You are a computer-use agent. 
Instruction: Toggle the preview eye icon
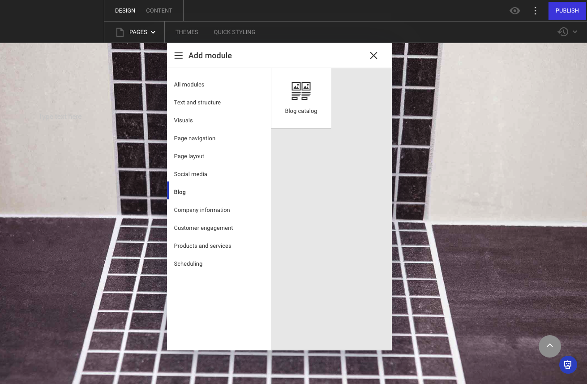(515, 11)
